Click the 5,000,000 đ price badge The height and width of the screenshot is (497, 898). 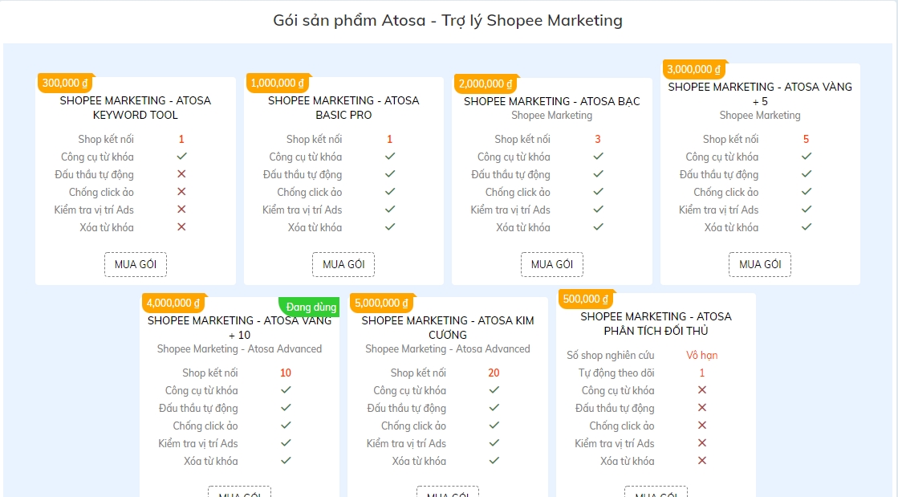(381, 303)
